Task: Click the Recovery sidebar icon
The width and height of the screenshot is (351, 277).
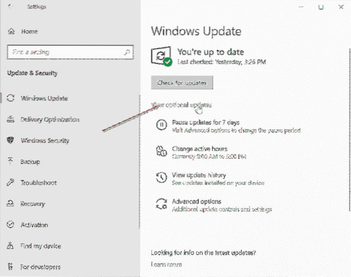Action: tap(11, 204)
